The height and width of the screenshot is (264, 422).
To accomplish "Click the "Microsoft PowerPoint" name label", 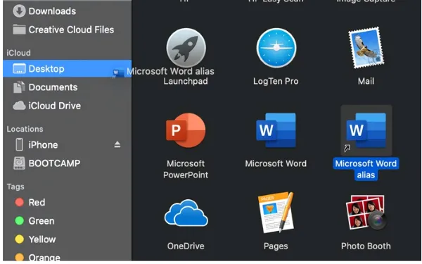I will [x=186, y=169].
